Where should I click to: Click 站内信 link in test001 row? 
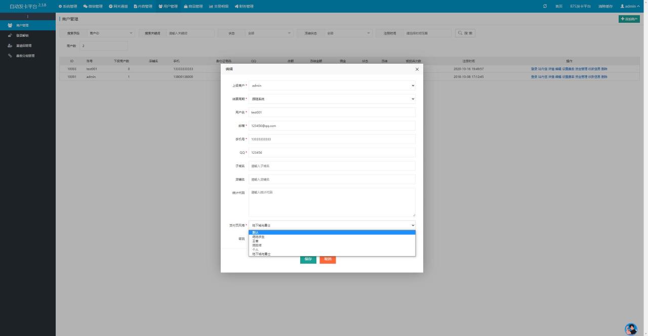[x=543, y=69]
